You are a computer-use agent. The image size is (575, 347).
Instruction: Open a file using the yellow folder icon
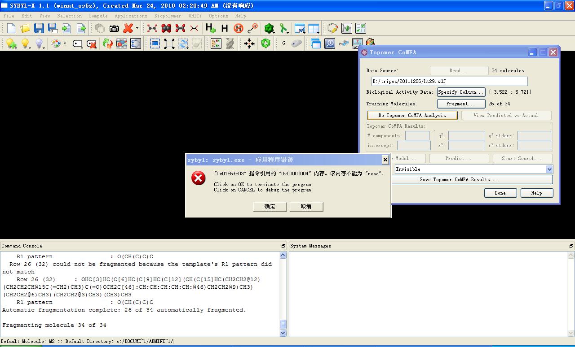[x=25, y=28]
